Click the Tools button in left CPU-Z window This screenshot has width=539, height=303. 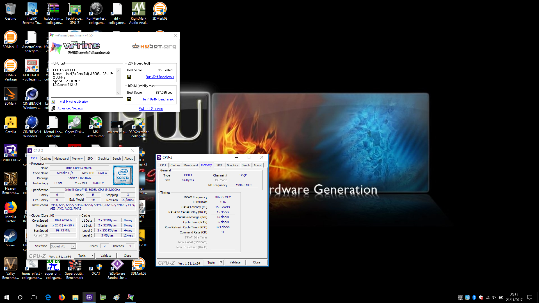(x=82, y=256)
